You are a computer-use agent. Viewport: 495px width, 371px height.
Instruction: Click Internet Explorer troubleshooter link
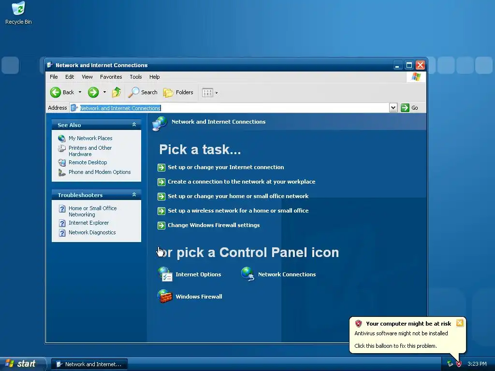(89, 223)
